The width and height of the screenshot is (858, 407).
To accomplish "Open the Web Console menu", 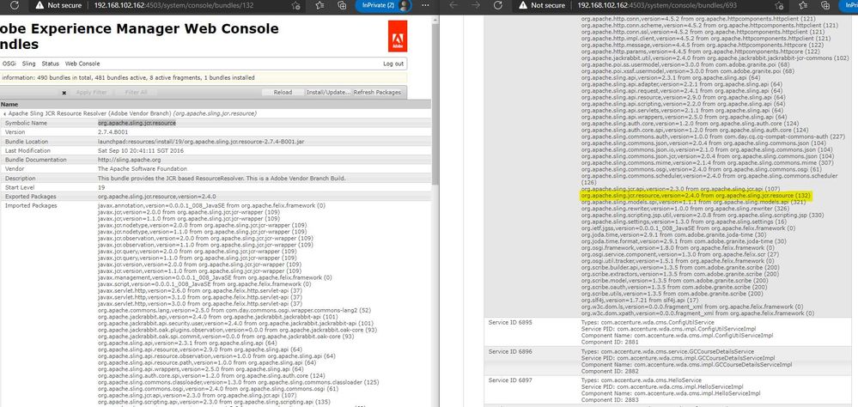I will click(82, 64).
